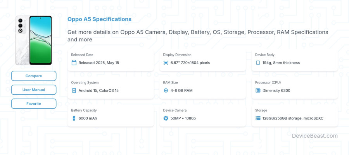Click the 'Battery Capacity' label
Screen dimensions: 349x155
pos(84,110)
